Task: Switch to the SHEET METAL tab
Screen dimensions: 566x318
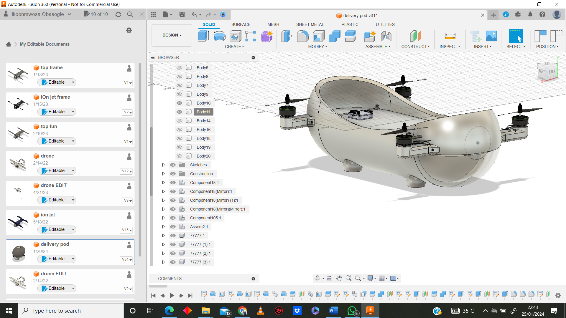Action: (310, 24)
